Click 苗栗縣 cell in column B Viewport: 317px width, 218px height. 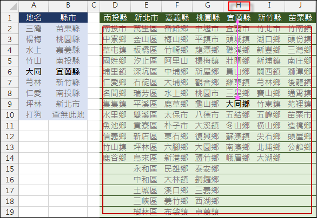tap(68, 29)
